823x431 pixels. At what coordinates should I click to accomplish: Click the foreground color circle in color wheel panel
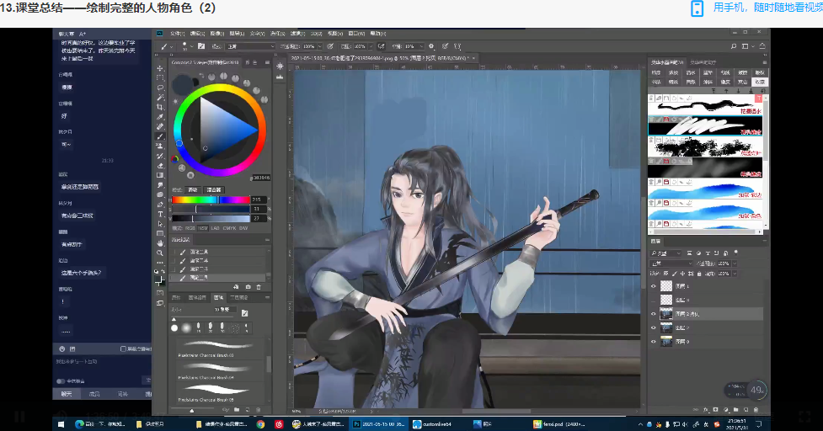tap(182, 84)
